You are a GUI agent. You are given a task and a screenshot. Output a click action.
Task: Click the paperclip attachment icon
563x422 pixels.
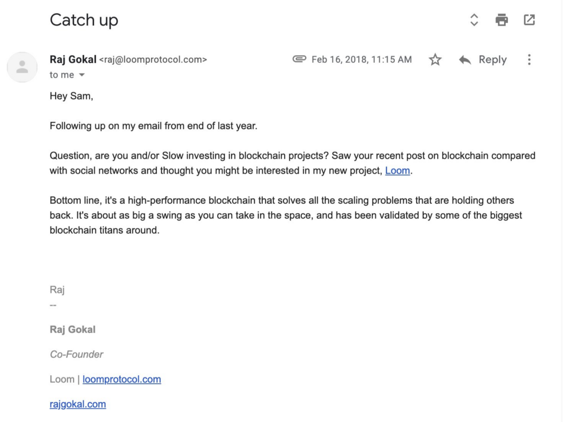click(299, 59)
